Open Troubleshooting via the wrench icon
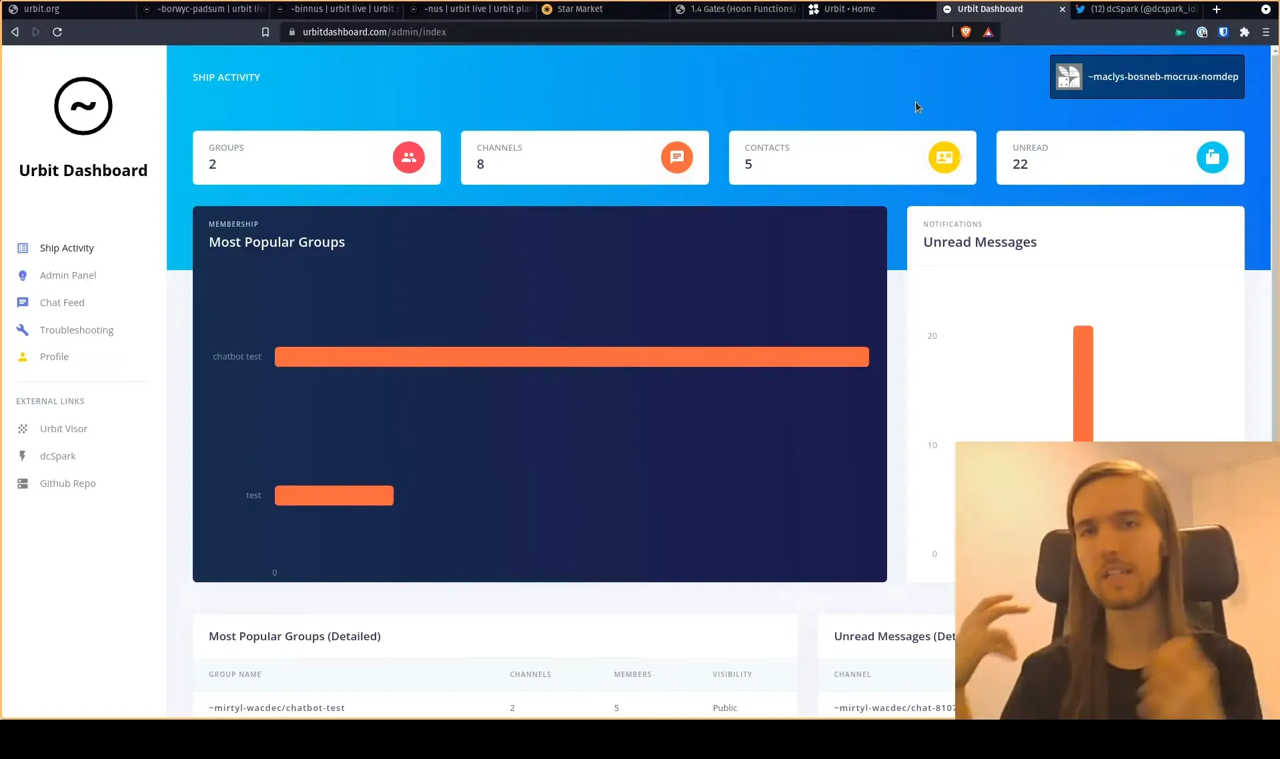 (x=23, y=329)
